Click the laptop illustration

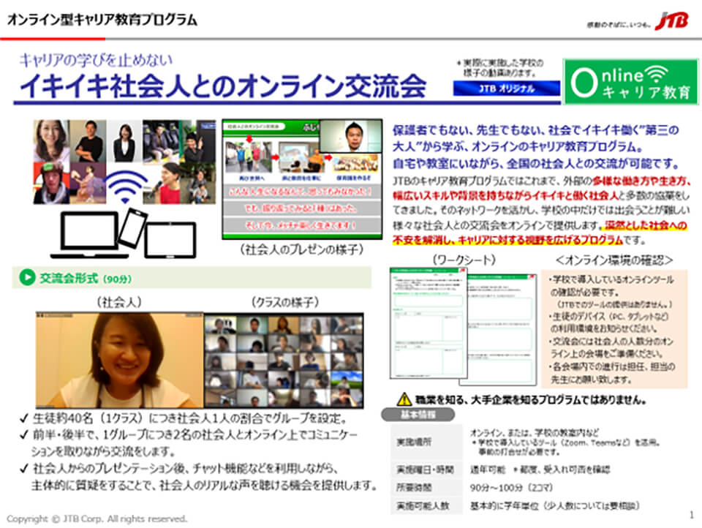click(89, 236)
